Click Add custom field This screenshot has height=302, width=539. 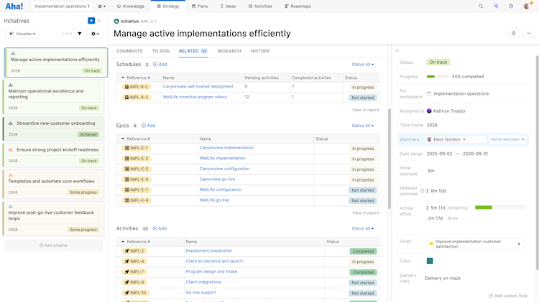click(x=507, y=296)
